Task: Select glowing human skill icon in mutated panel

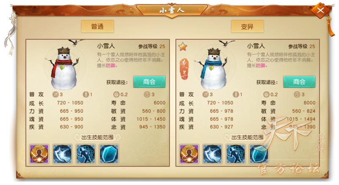Action: click(189, 154)
